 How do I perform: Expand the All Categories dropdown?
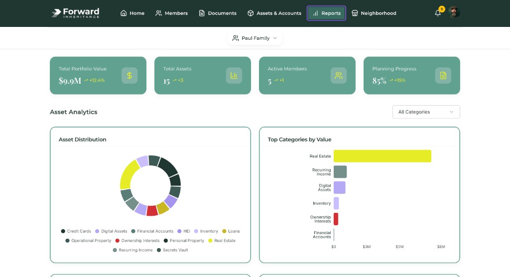point(426,112)
